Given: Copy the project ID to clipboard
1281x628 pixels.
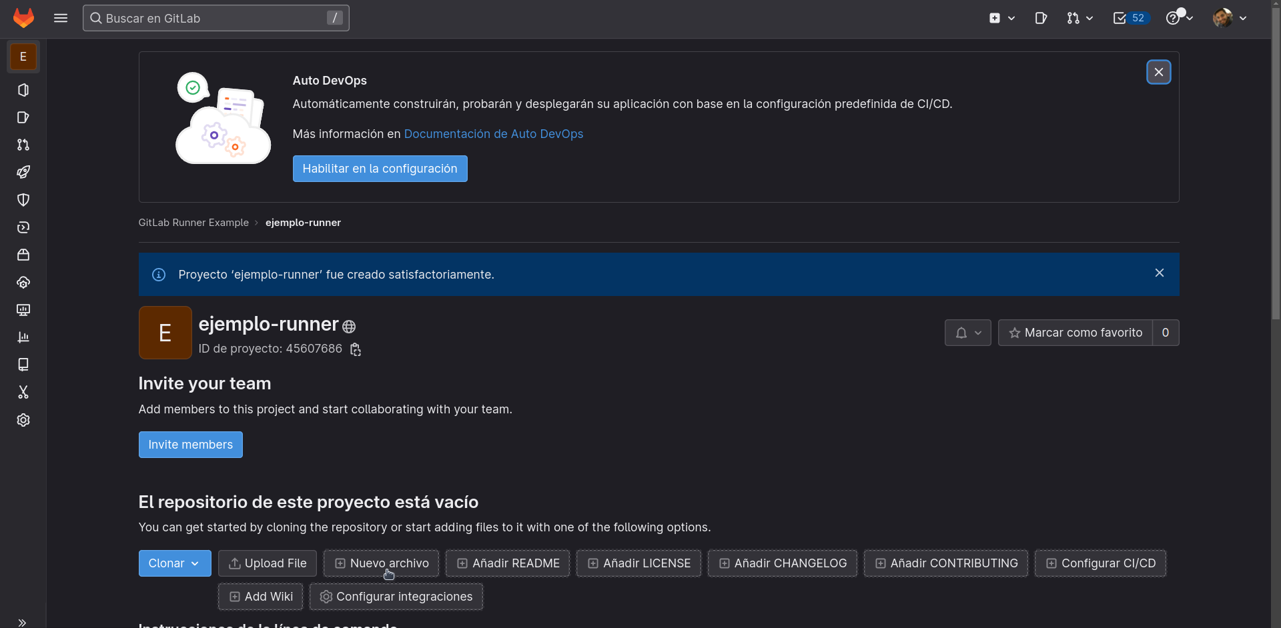Looking at the screenshot, I should coord(356,349).
